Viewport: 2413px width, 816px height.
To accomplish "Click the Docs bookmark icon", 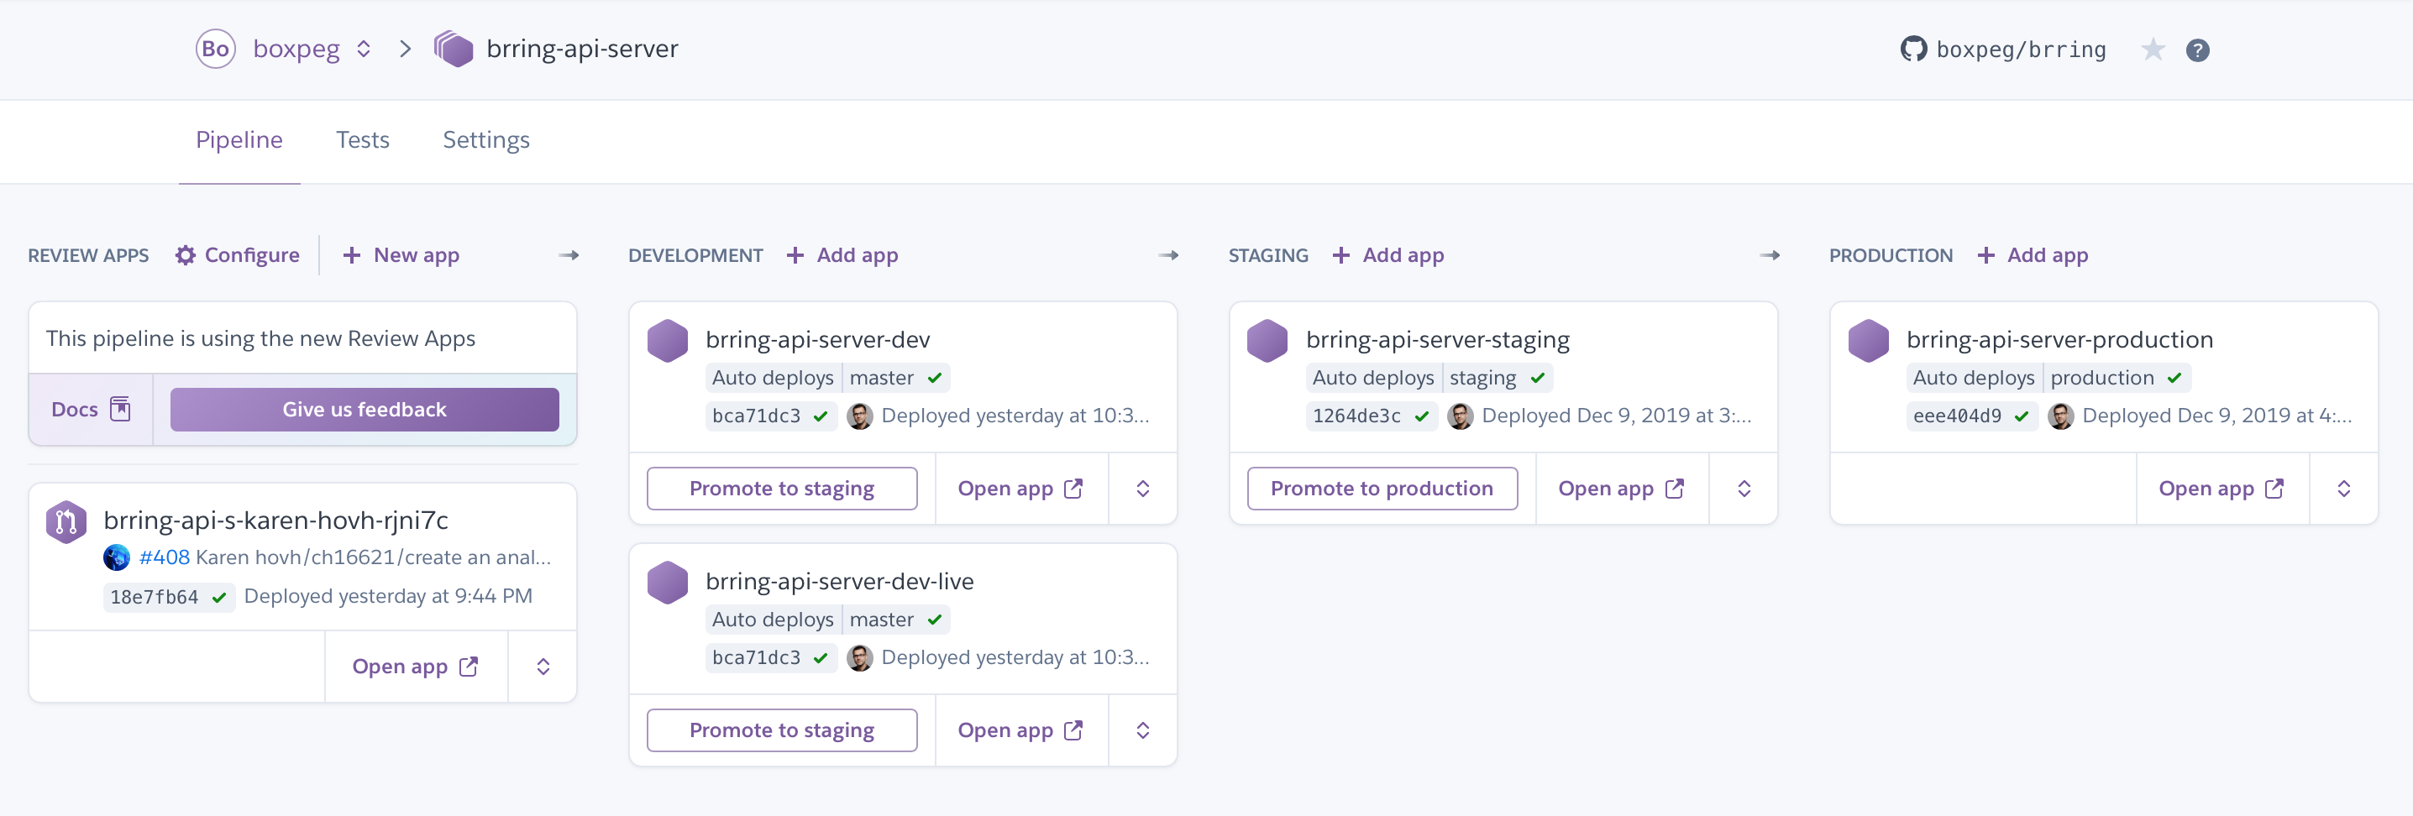I will [120, 409].
